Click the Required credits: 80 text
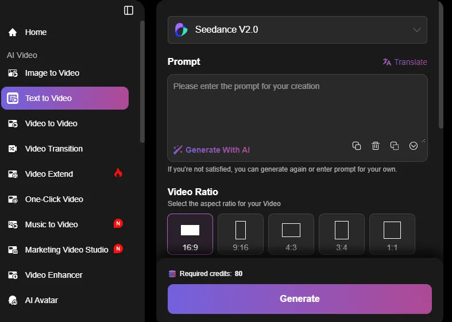Image resolution: width=452 pixels, height=322 pixels. [x=211, y=274]
